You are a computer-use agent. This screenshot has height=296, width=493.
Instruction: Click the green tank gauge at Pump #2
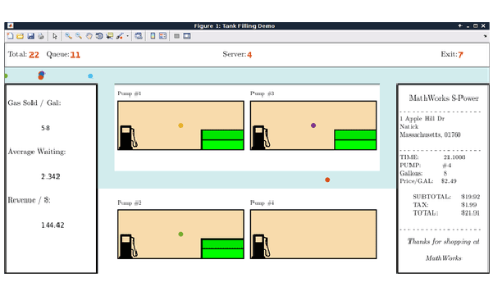[x=222, y=248]
